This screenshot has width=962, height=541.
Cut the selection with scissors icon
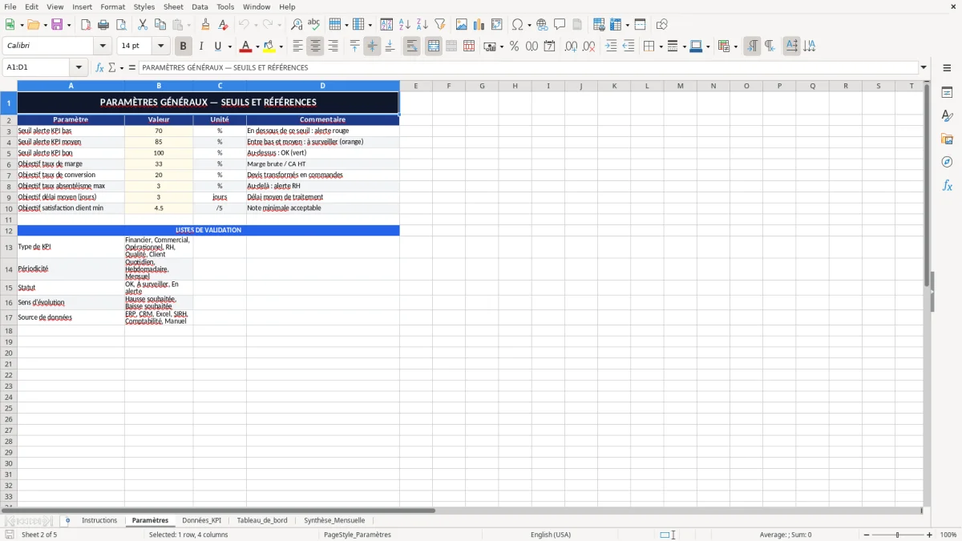pyautogui.click(x=143, y=25)
